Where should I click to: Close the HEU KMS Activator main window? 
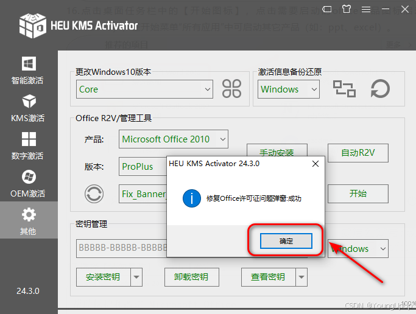[405, 9]
